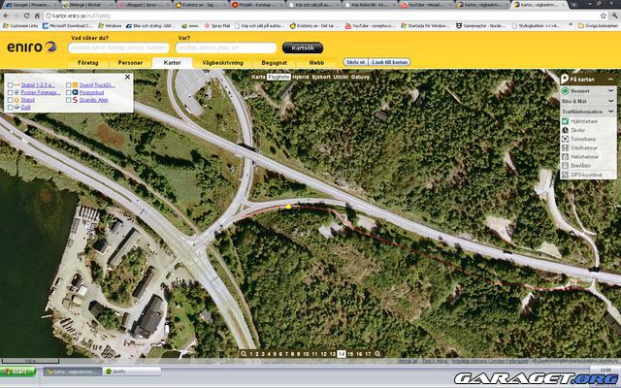Select the Hybrid map view

coord(300,76)
